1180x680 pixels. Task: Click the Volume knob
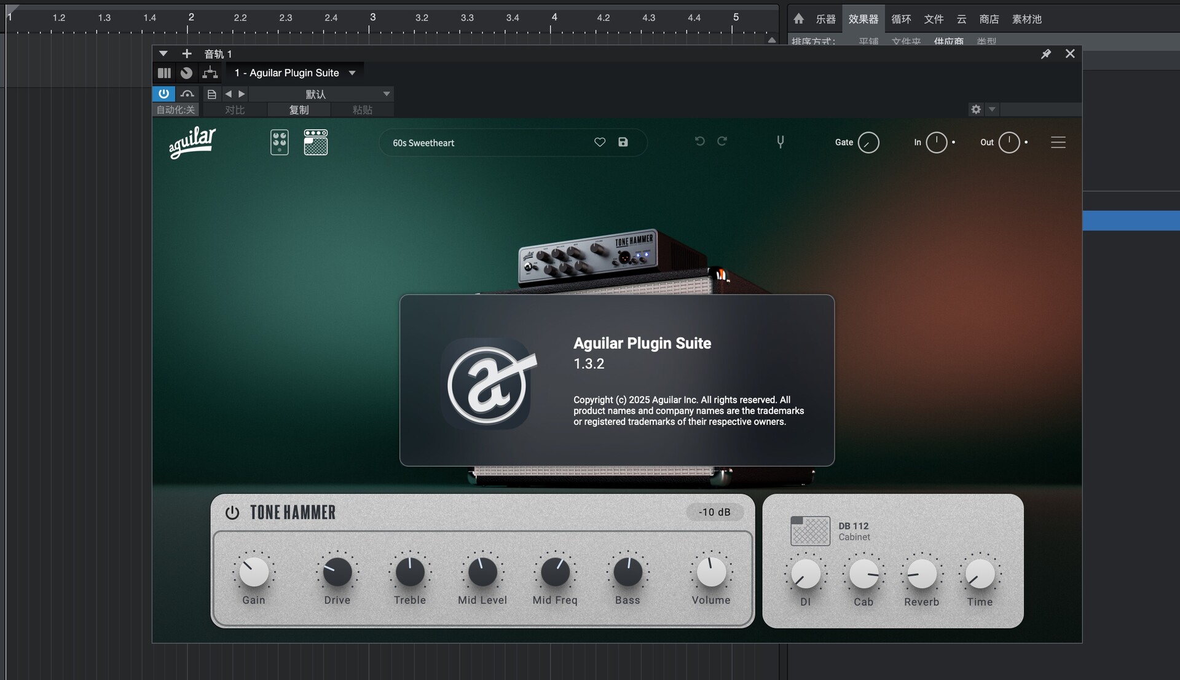(711, 572)
